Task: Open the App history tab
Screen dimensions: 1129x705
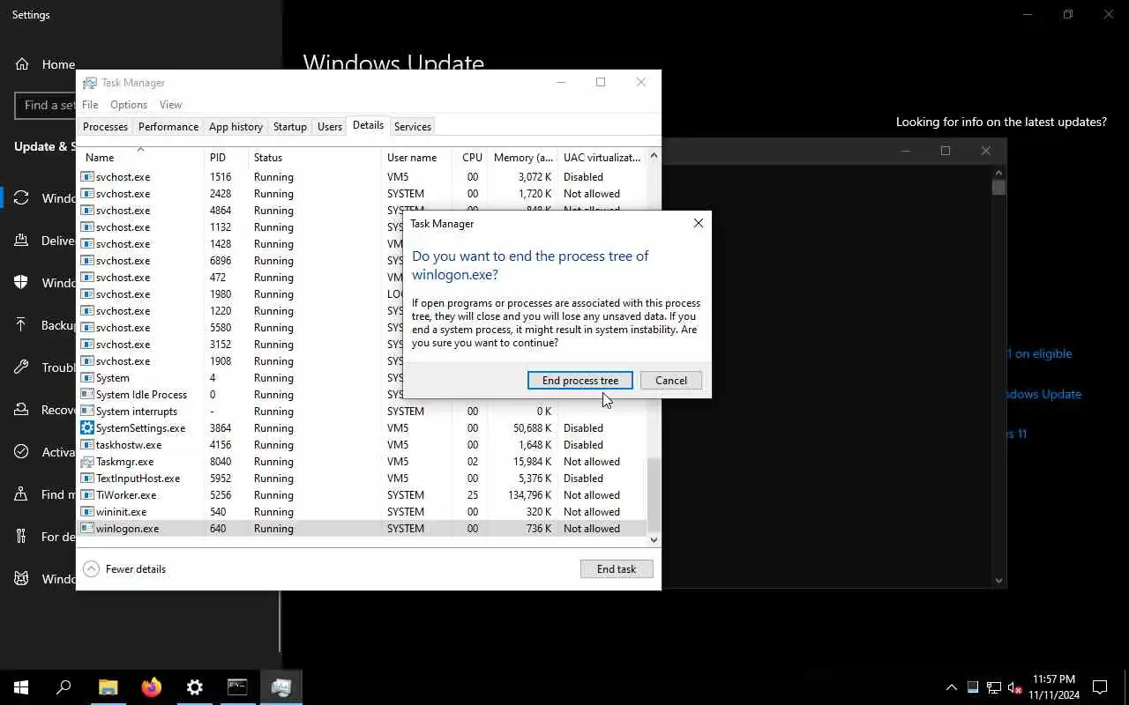Action: coord(236,127)
